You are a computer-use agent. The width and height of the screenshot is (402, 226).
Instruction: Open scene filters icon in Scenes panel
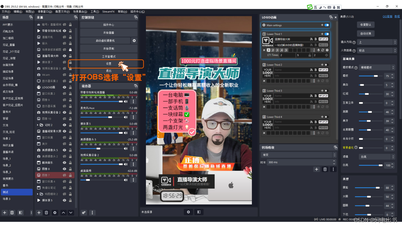click(x=20, y=212)
